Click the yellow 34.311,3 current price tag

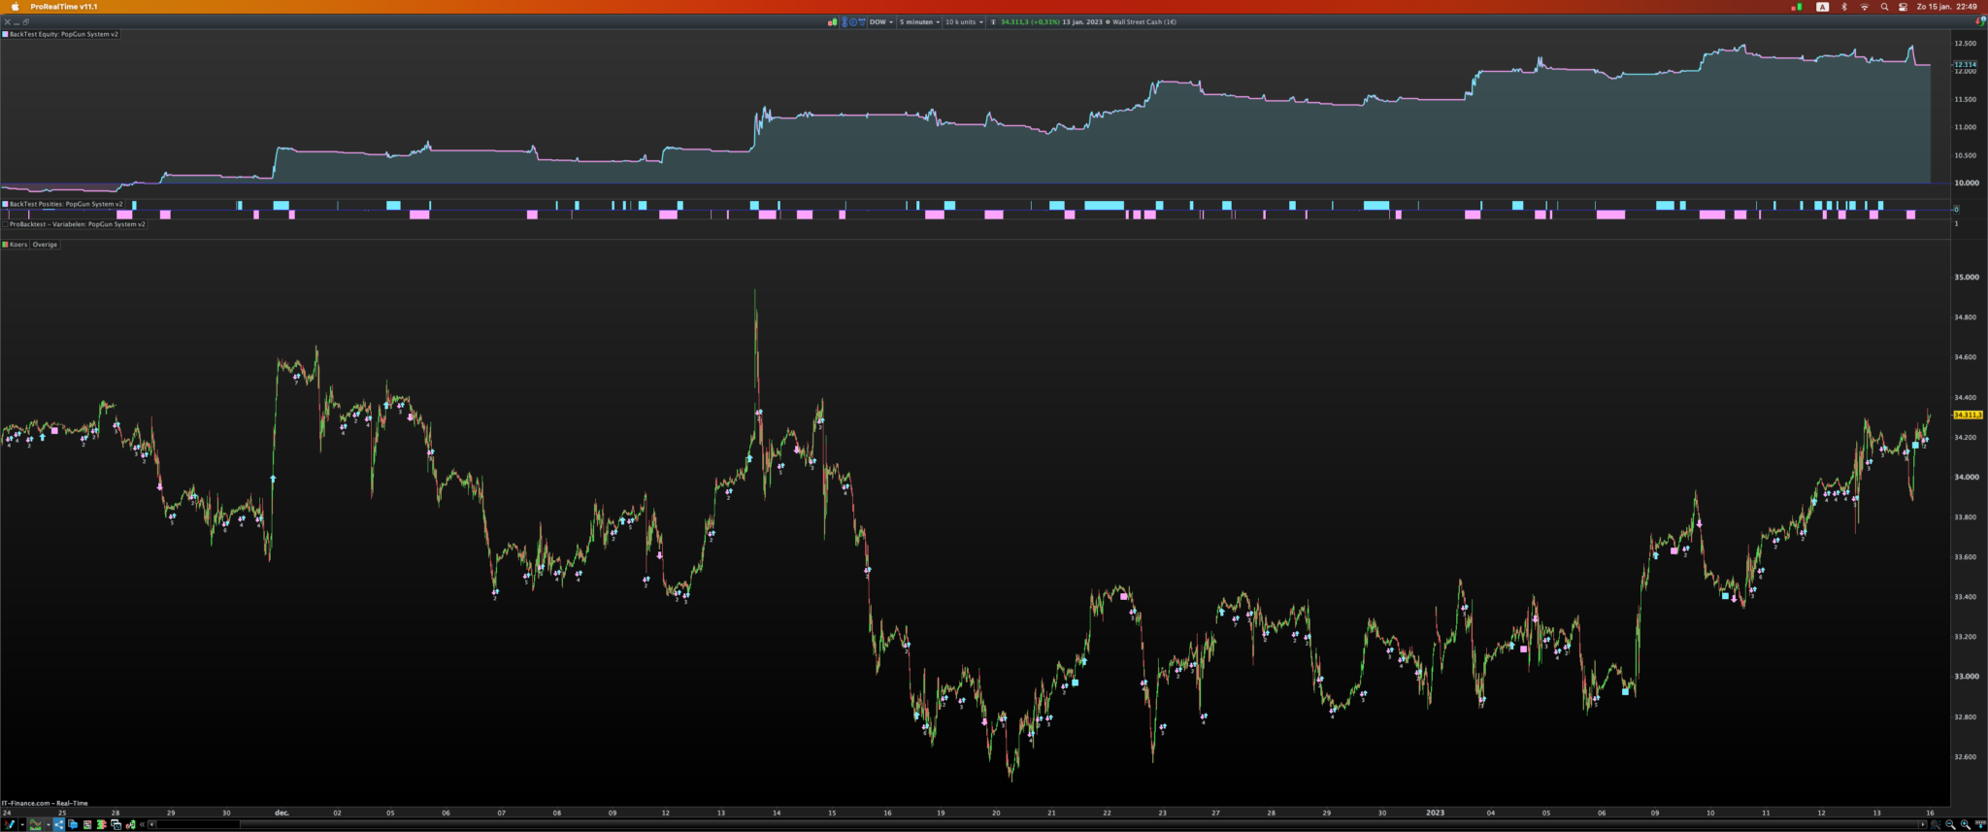pyautogui.click(x=1968, y=415)
